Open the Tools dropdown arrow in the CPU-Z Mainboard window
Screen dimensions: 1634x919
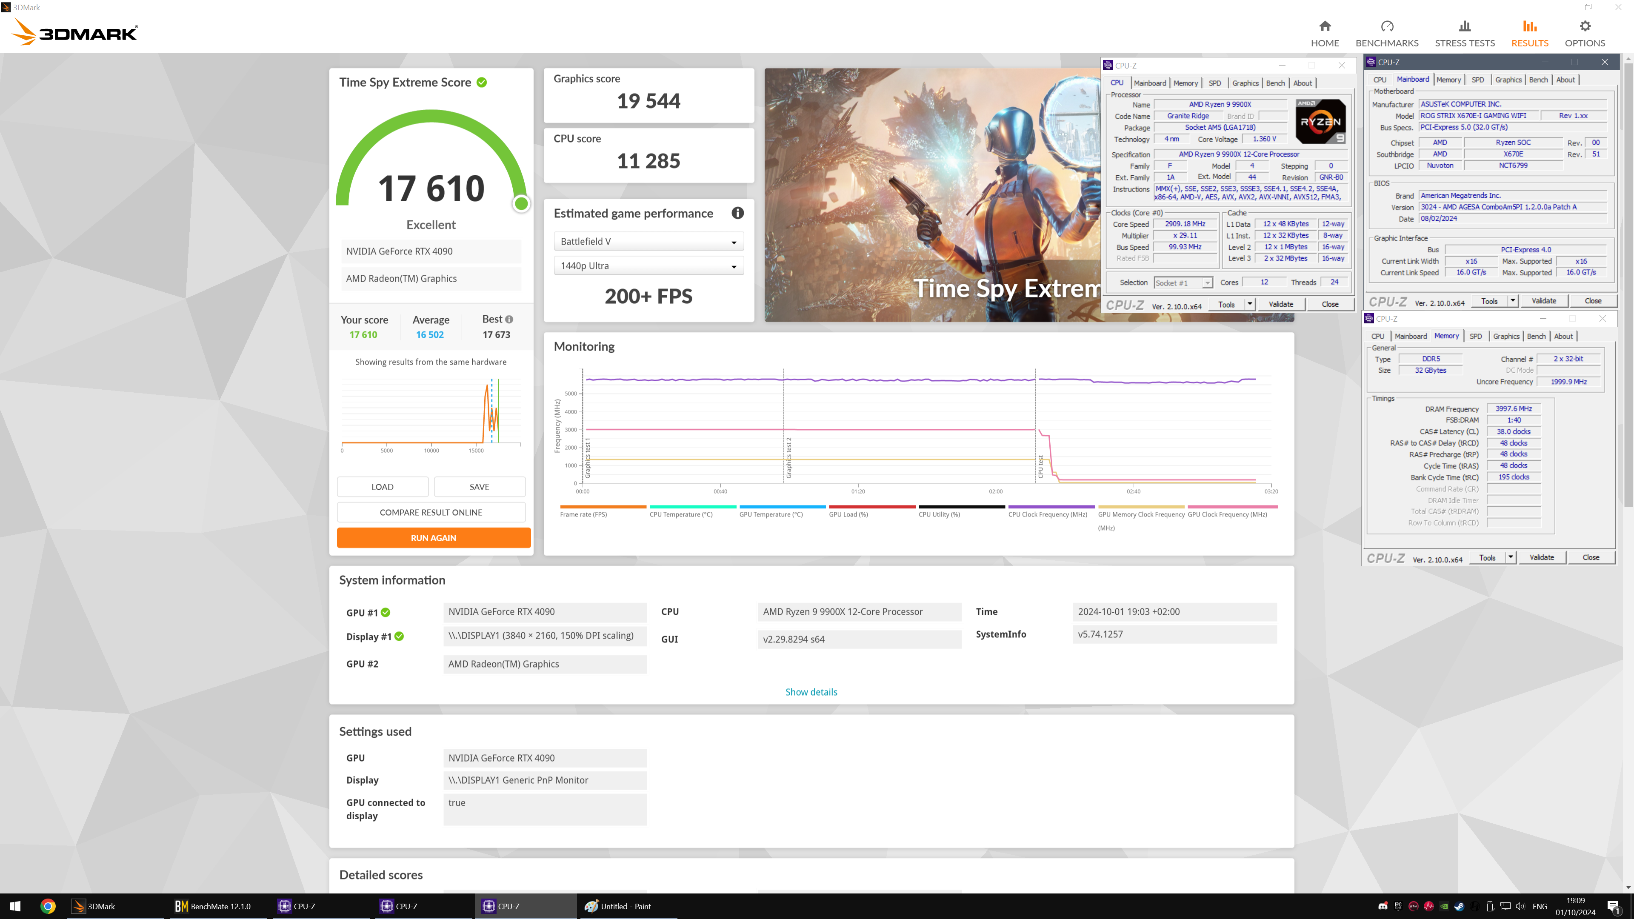tap(1512, 301)
